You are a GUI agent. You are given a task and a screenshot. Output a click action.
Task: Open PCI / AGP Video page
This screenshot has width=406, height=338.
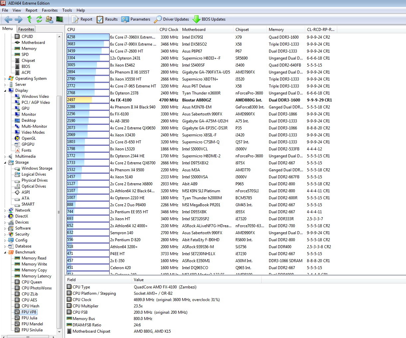36,102
